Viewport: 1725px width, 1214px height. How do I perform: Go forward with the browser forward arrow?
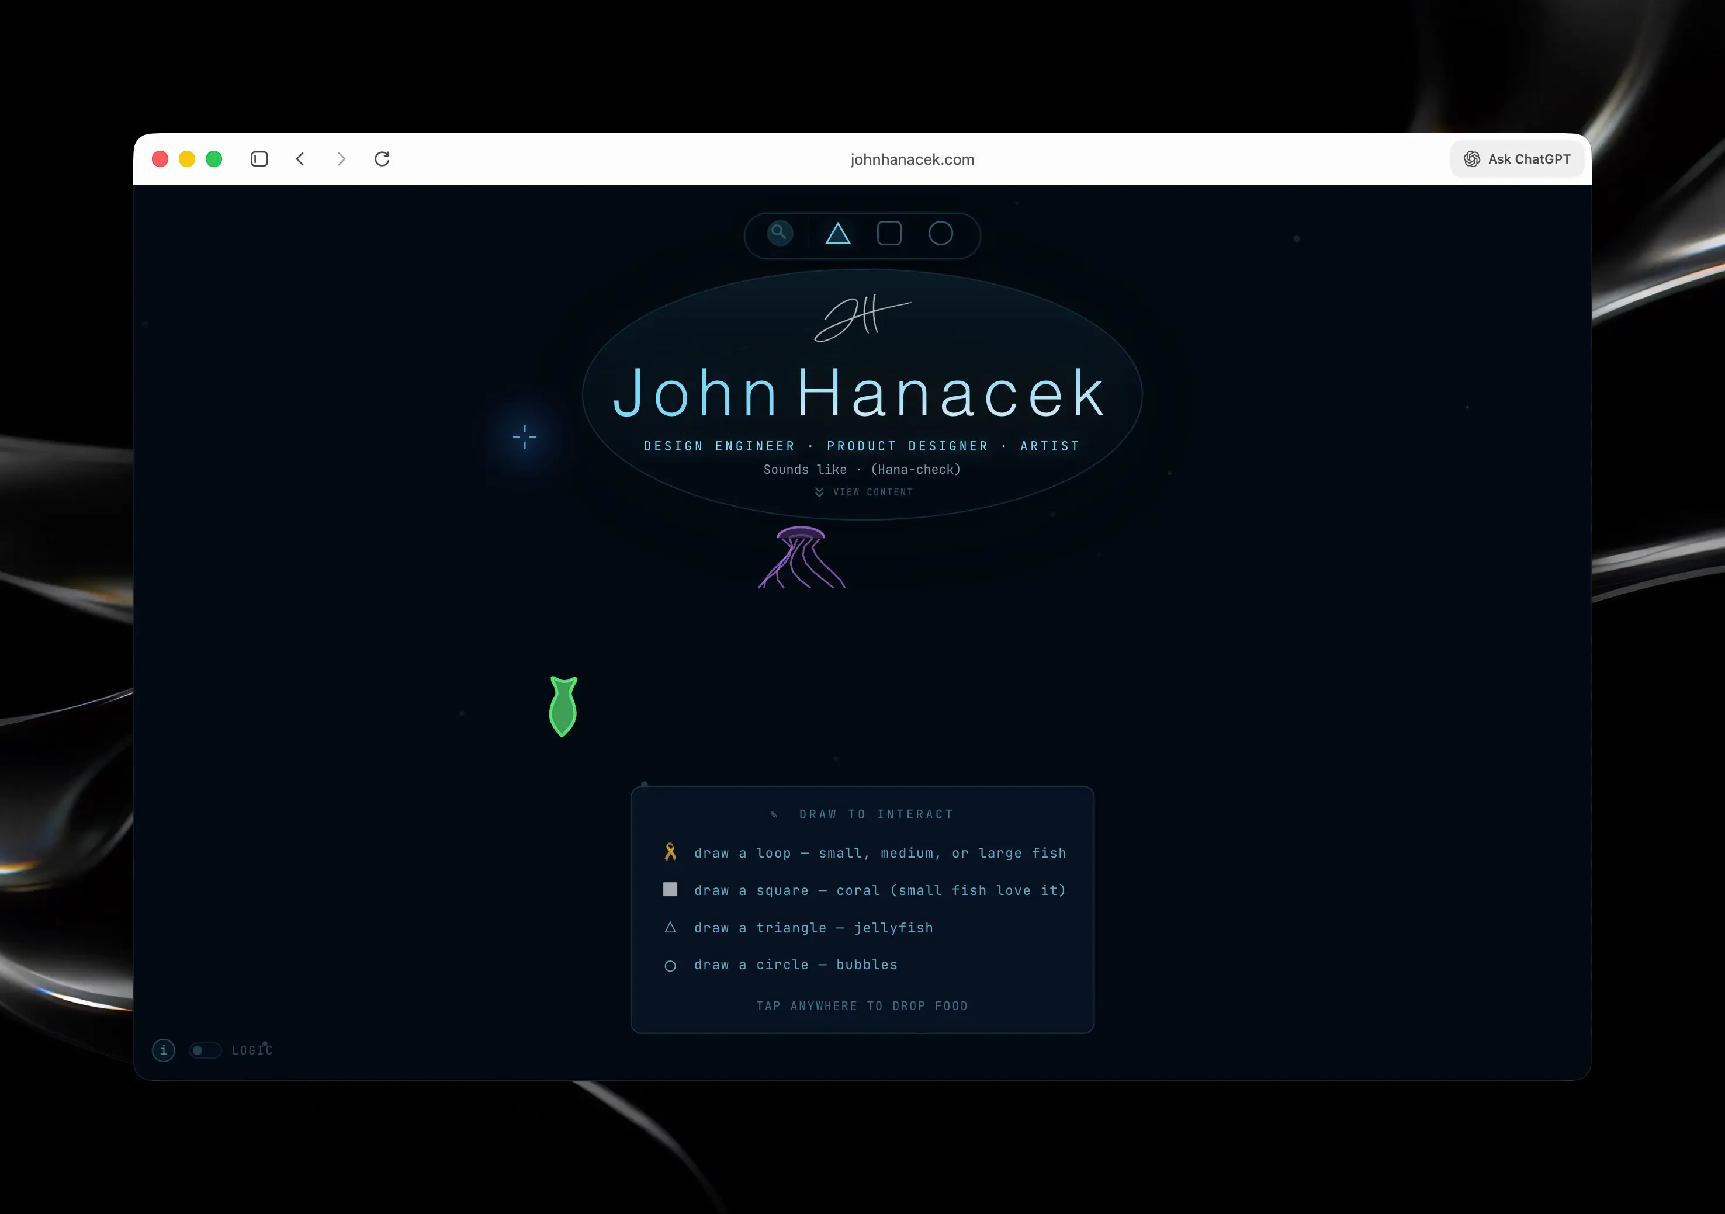click(x=341, y=159)
